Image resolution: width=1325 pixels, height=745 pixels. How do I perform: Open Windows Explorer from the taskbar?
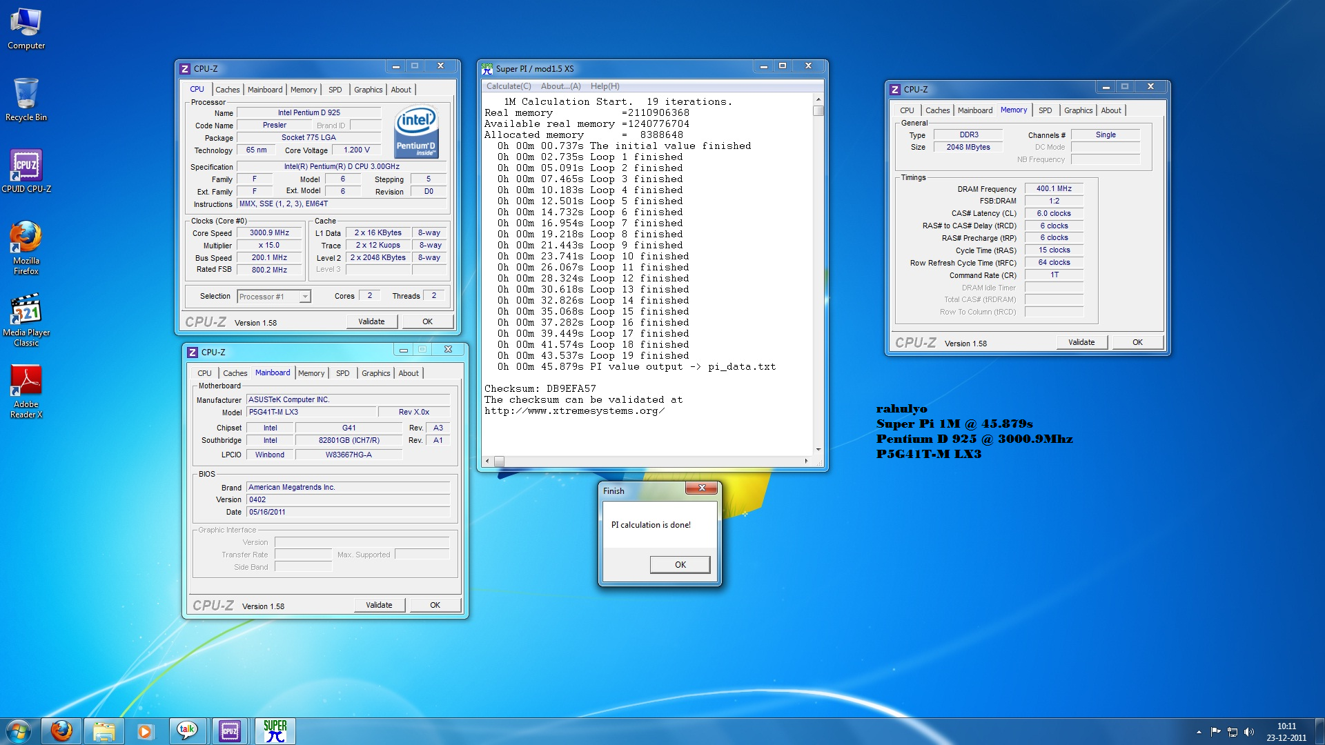[104, 731]
